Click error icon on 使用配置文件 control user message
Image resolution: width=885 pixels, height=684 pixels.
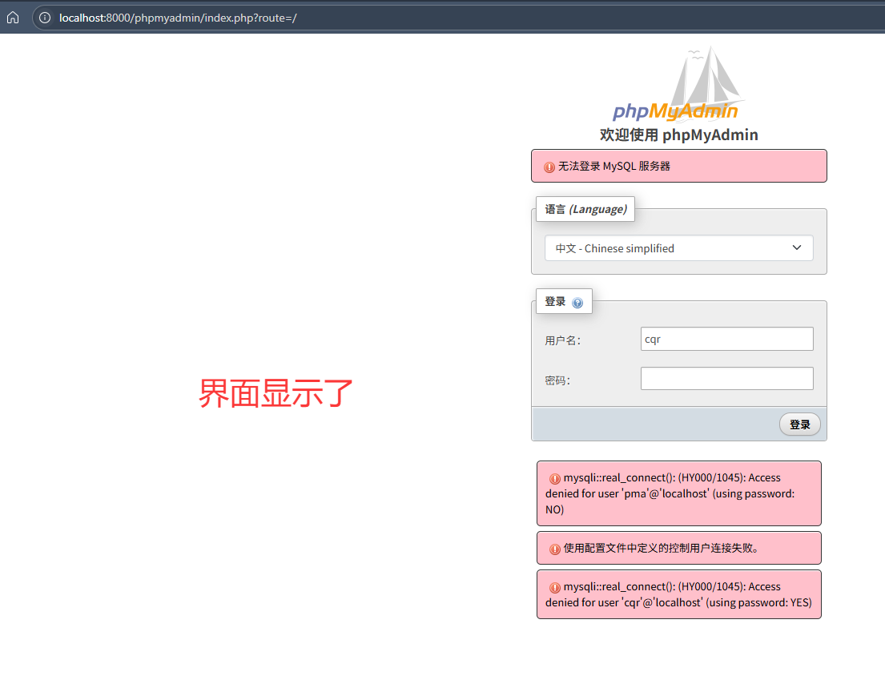click(555, 549)
